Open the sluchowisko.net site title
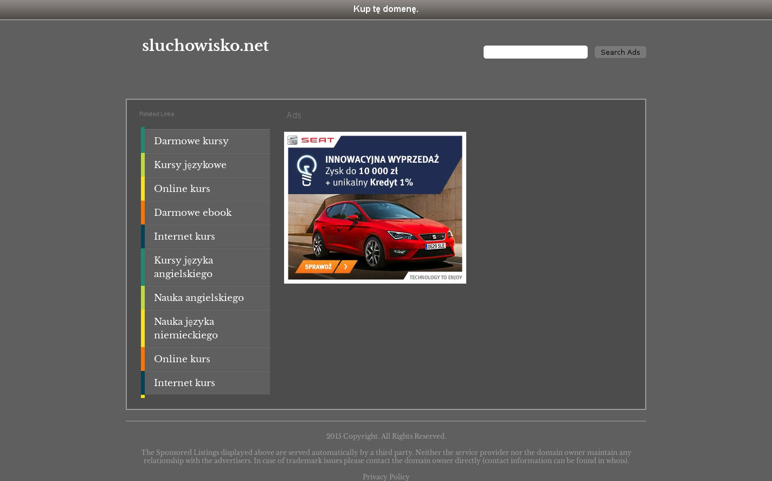The image size is (772, 481). (205, 46)
